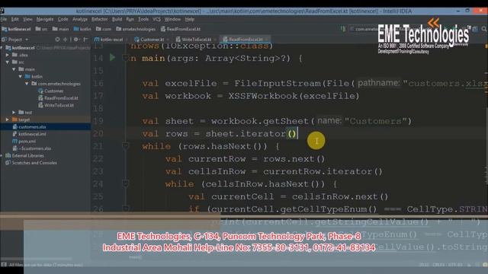Screen dimensions: 488x274
Task: Select Customer class in project tree
Action: (51, 91)
